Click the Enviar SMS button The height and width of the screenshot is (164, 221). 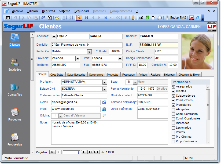[176, 18]
